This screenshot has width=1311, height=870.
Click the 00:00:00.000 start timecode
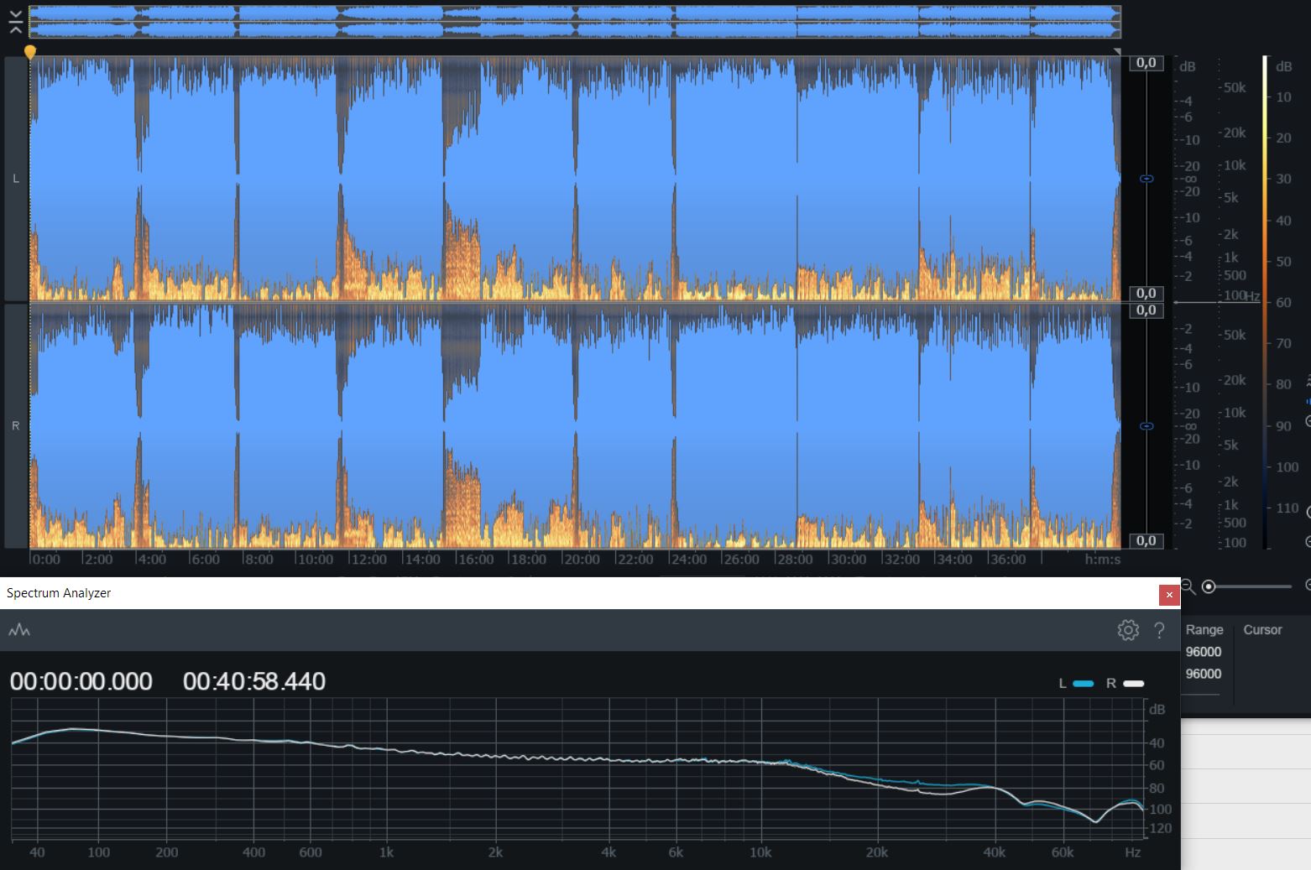pos(81,681)
